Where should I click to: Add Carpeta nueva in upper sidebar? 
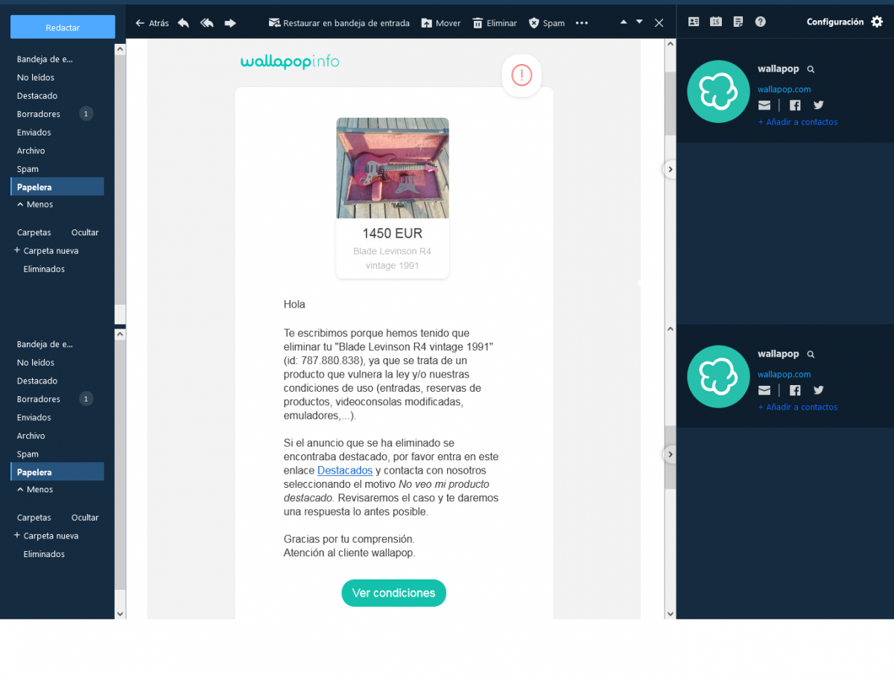coord(46,251)
